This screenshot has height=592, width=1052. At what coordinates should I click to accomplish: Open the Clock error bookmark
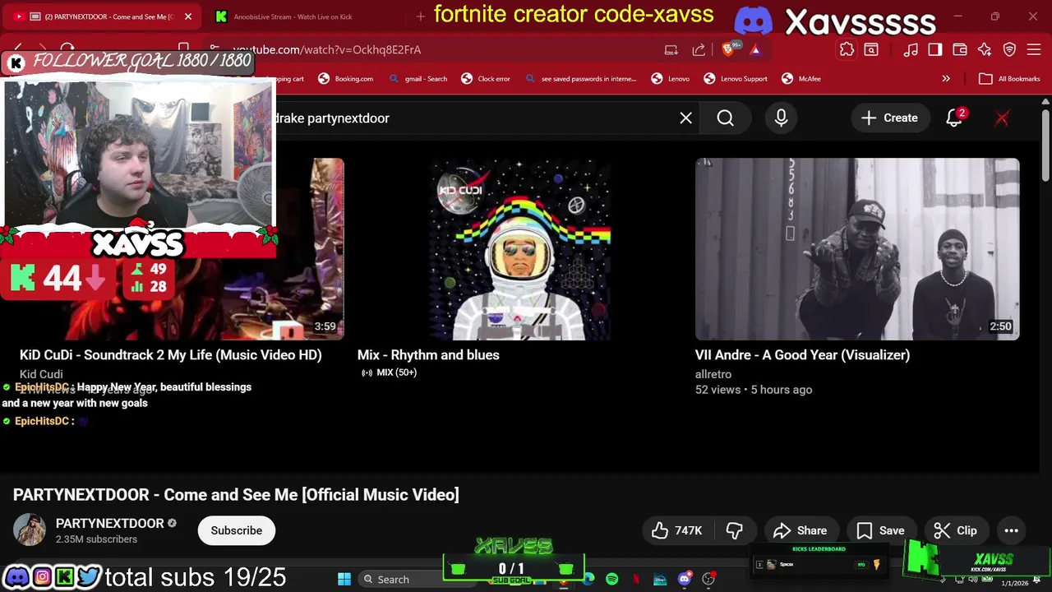(486, 79)
